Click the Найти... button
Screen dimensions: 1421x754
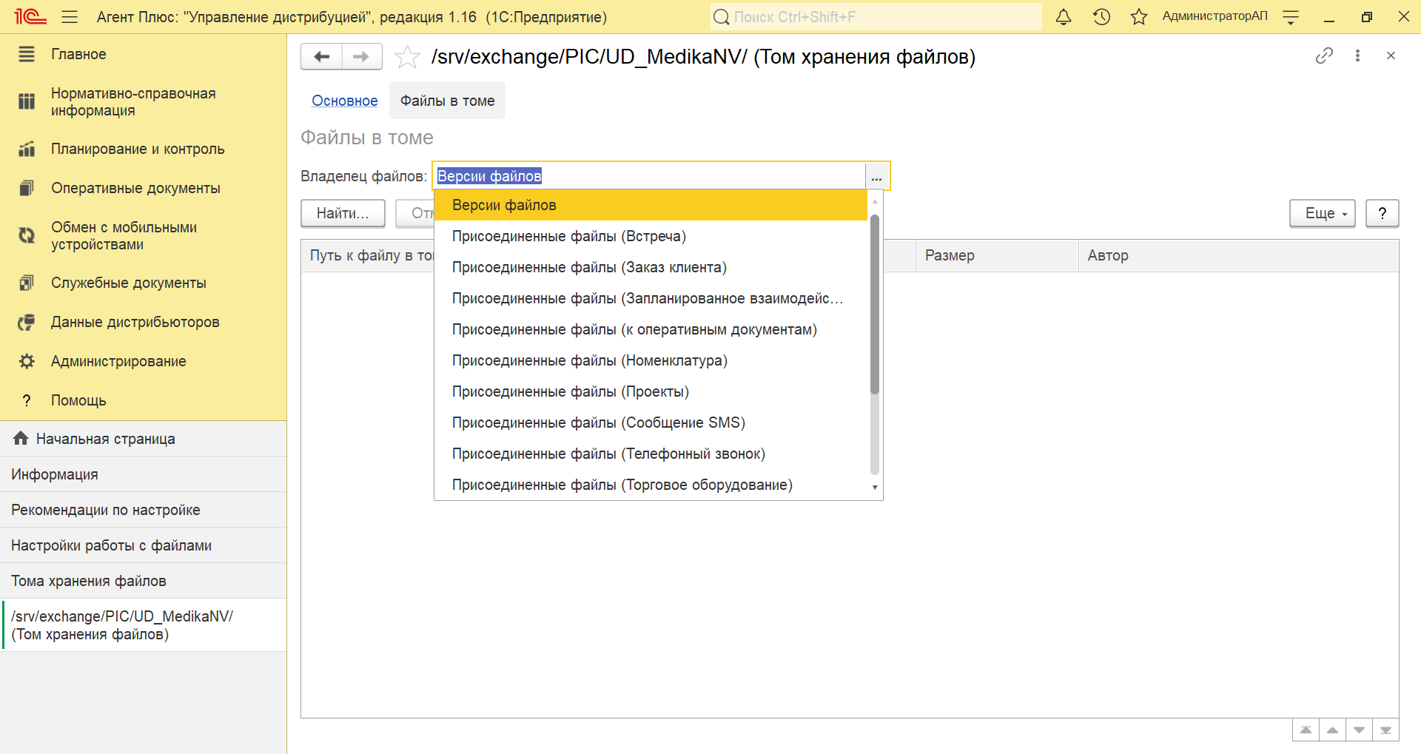click(343, 213)
